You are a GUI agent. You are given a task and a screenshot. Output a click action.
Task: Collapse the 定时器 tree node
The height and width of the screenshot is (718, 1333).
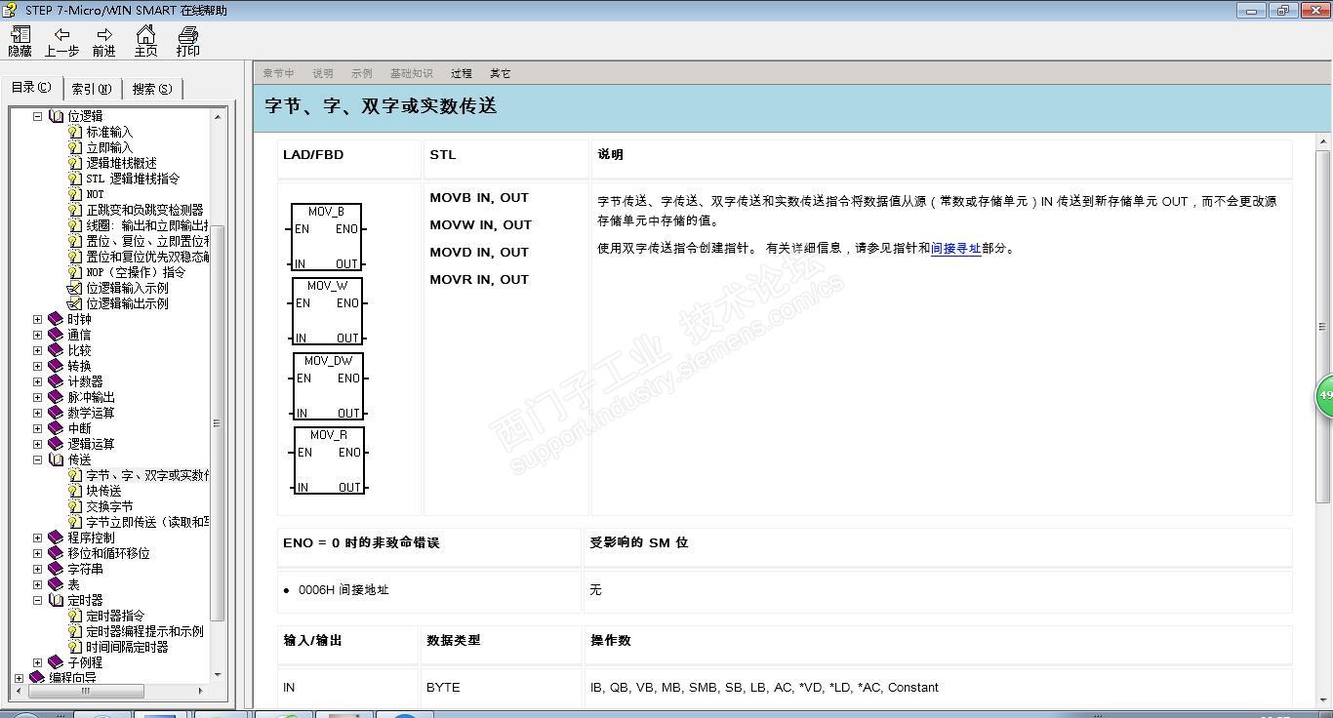click(38, 600)
